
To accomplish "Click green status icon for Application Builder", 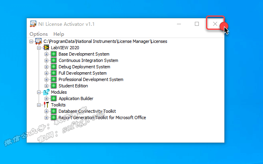I will point(54,98).
